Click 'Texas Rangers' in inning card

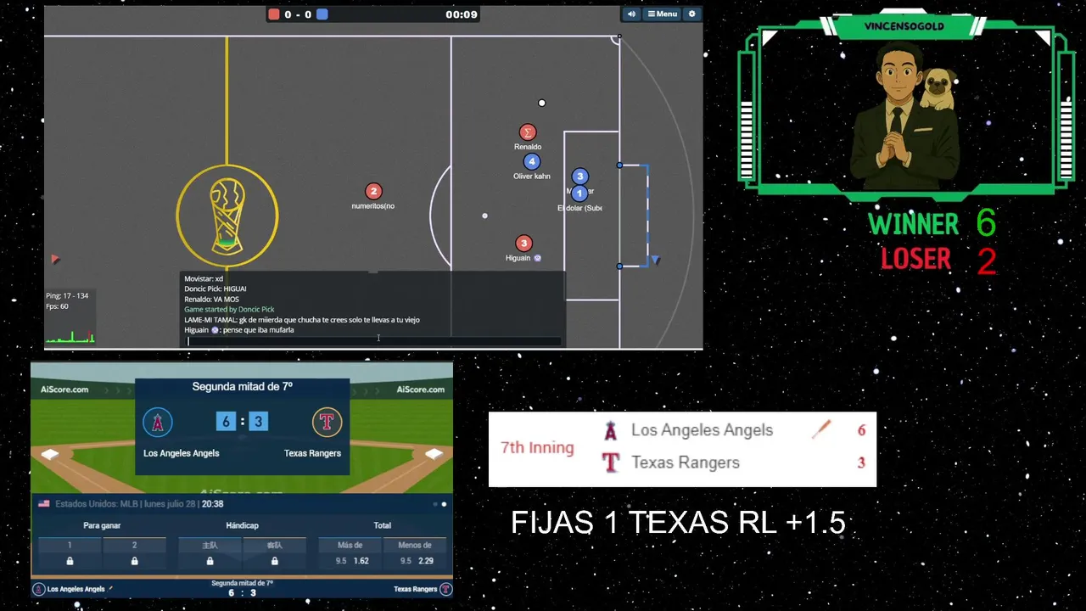[x=686, y=462]
